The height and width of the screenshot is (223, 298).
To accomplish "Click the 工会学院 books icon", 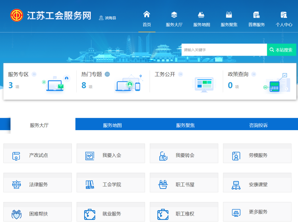I will coord(90,185).
